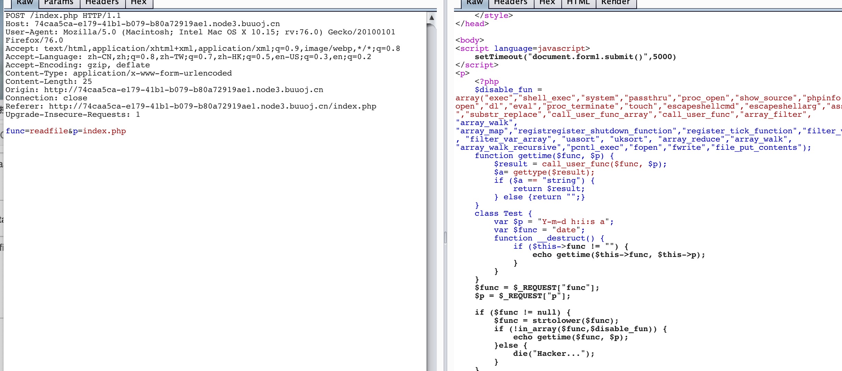Open the response Headers tab
This screenshot has width=842, height=371.
click(x=511, y=3)
